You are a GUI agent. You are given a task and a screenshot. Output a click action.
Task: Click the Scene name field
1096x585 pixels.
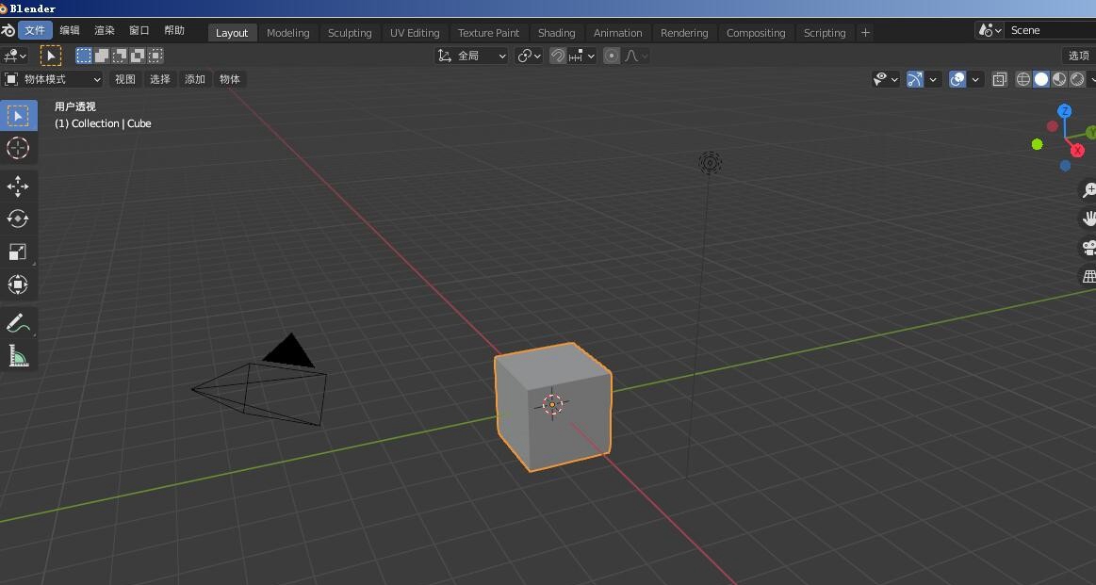pyautogui.click(x=1051, y=31)
